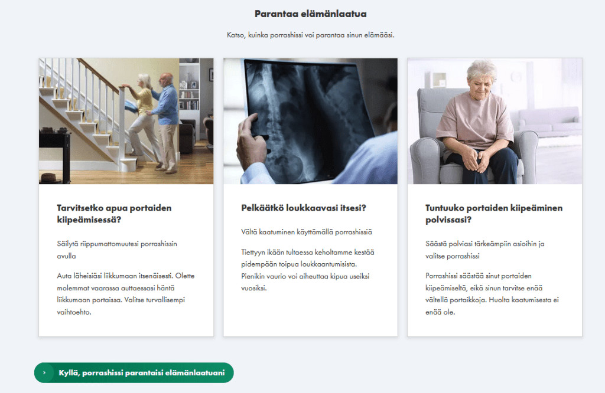Viewport: 605px width, 393px height.
Task: Click subtitle "Katso, kuinka porrashissi voi parantaa"
Action: point(285,35)
